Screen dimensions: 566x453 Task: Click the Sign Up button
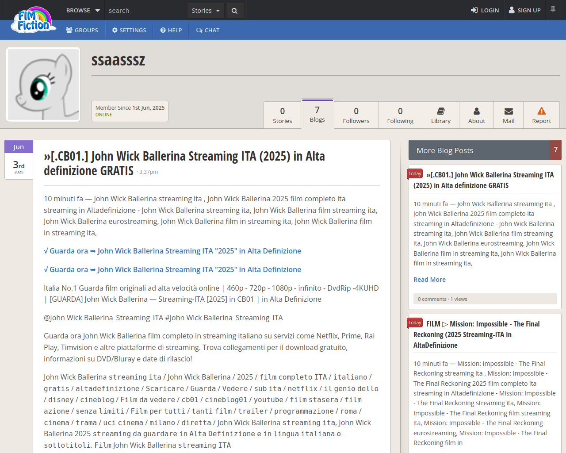[524, 10]
